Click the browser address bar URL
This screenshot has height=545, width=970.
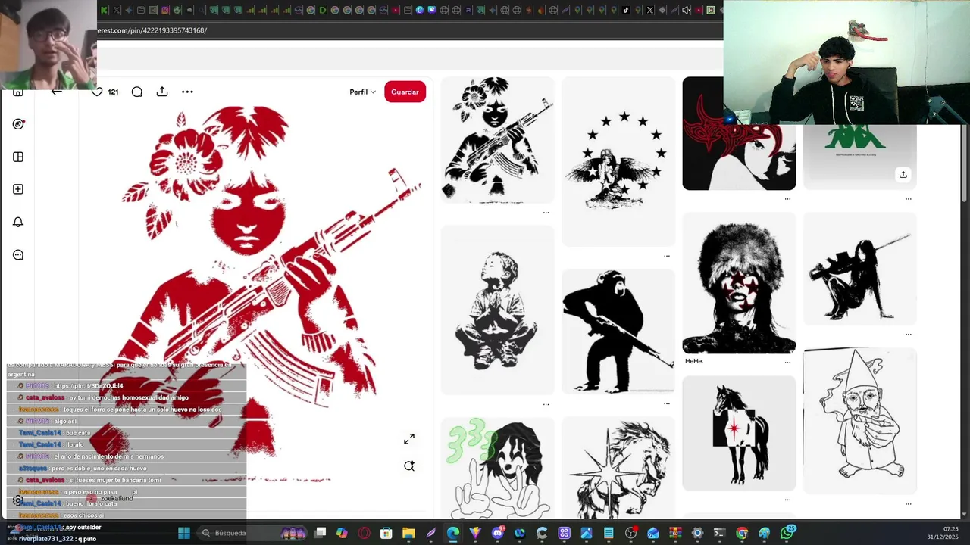152,30
